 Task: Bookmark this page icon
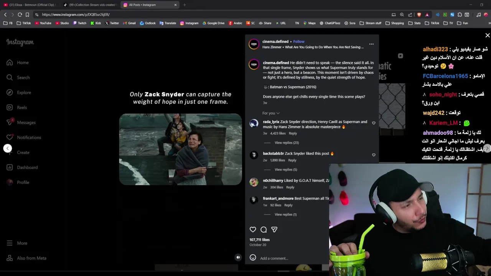pos(27,15)
